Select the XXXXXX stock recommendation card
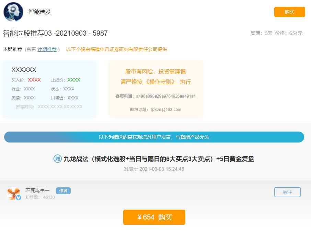 click(49, 89)
